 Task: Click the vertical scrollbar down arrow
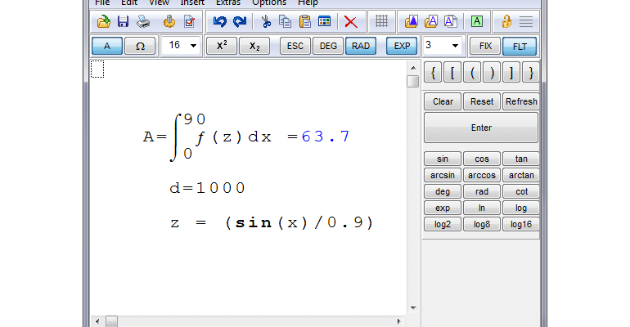tap(412, 307)
